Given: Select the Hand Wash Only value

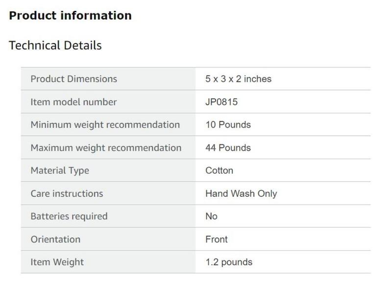Looking at the screenshot, I should pyautogui.click(x=241, y=193).
